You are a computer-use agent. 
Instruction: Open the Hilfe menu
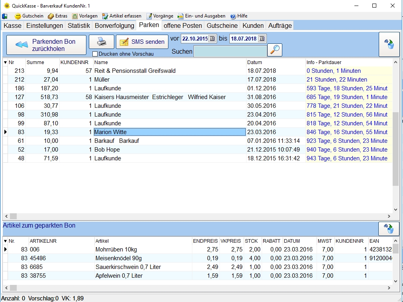239,16
